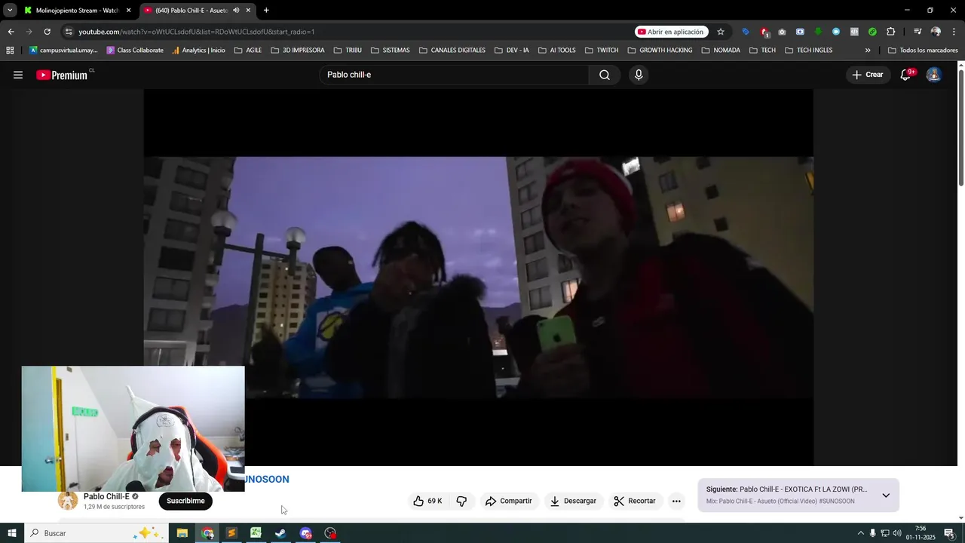This screenshot has width=965, height=543.
Task: Open the Pablo Chill-E channel name link
Action: click(x=106, y=496)
